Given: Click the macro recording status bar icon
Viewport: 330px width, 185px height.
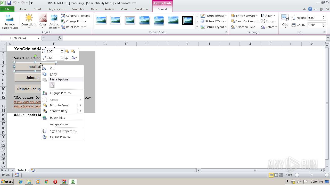Looking at the screenshot, I should point(17,175).
